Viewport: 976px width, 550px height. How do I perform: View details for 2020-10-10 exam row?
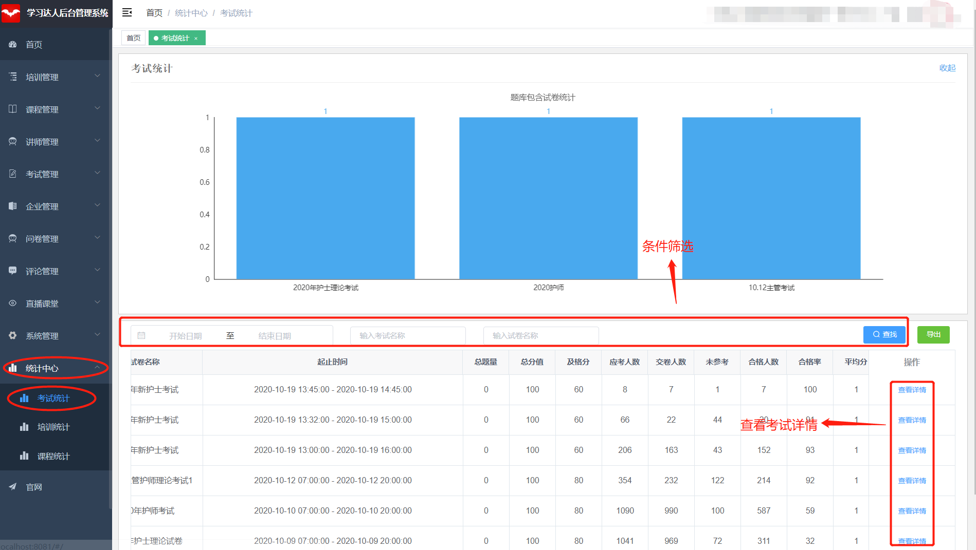912,511
